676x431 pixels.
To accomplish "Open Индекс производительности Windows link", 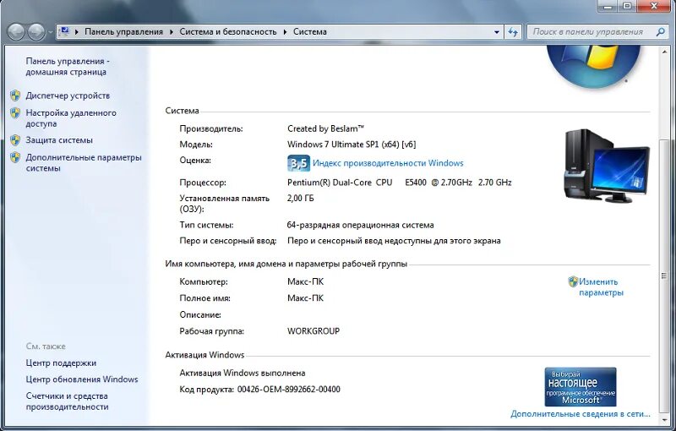I will [388, 163].
